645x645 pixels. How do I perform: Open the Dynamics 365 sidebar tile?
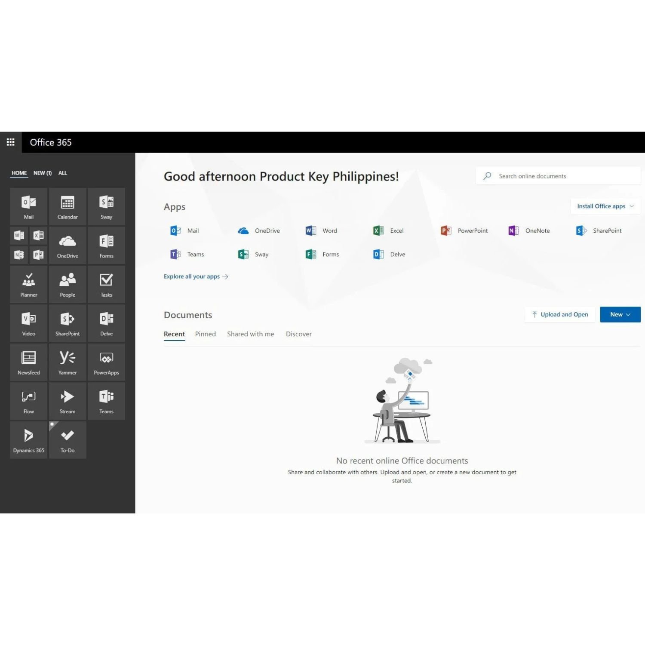click(x=28, y=439)
